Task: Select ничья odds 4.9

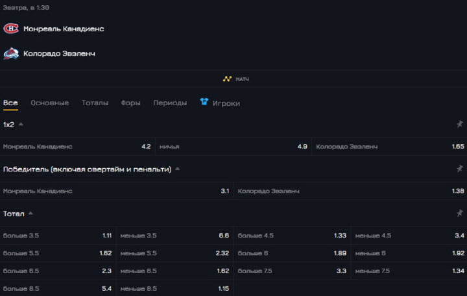Action: tap(233, 147)
